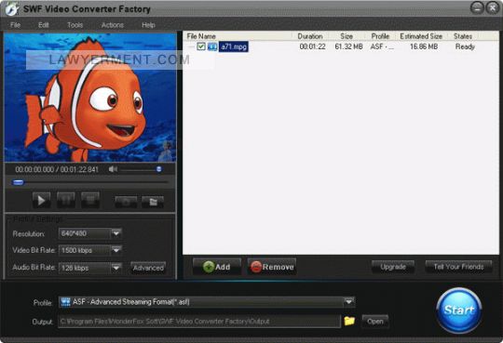Viewport: 503px width, 343px height.
Task: Click the Advanced settings button
Action: 148,268
